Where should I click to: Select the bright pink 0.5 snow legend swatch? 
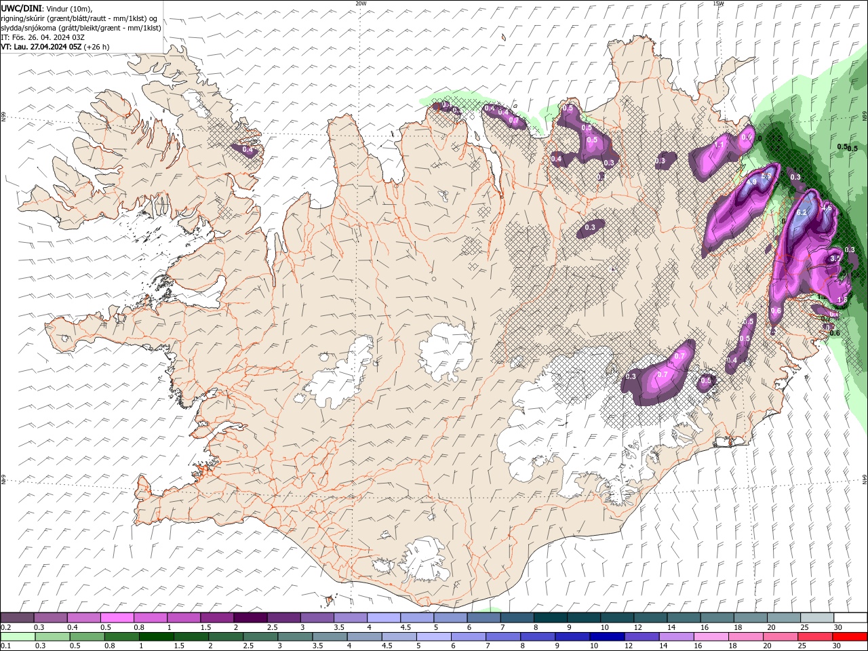[117, 618]
